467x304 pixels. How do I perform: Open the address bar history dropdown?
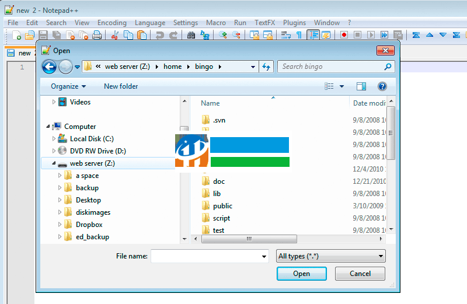click(253, 67)
